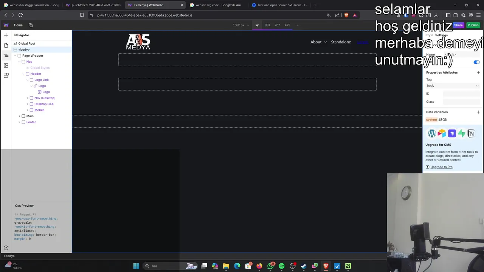
Task: Click the Class input field
Action: click(461, 102)
